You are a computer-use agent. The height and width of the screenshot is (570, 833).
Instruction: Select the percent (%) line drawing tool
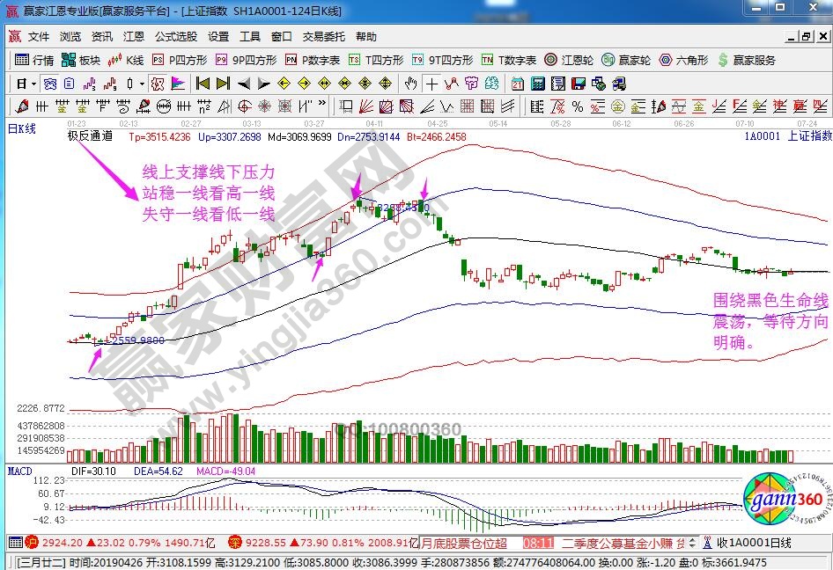576,106
